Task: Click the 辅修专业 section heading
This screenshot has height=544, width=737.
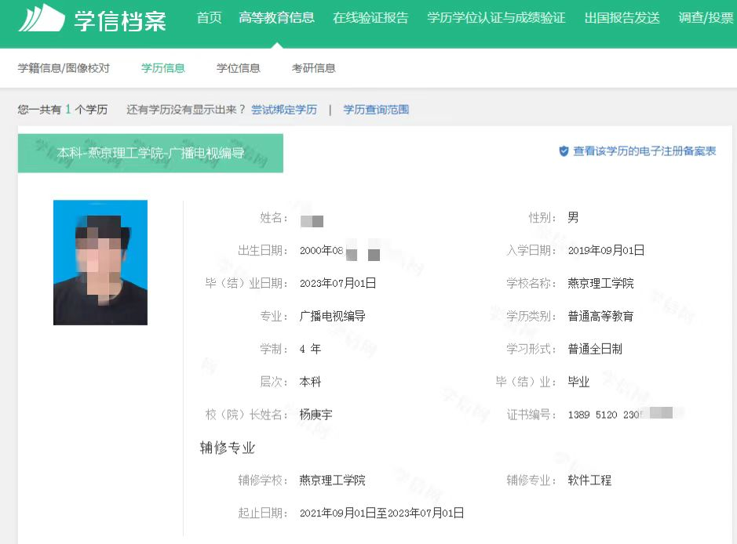Action: [228, 448]
